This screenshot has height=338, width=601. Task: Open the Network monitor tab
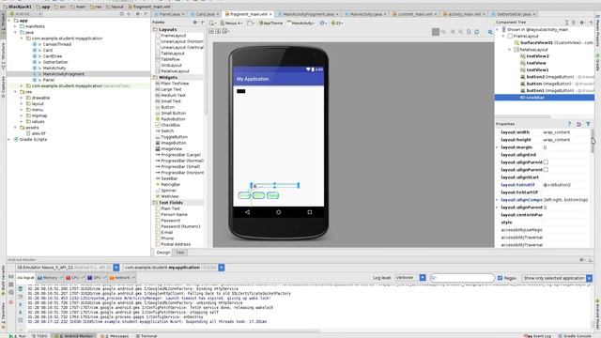click(x=122, y=278)
